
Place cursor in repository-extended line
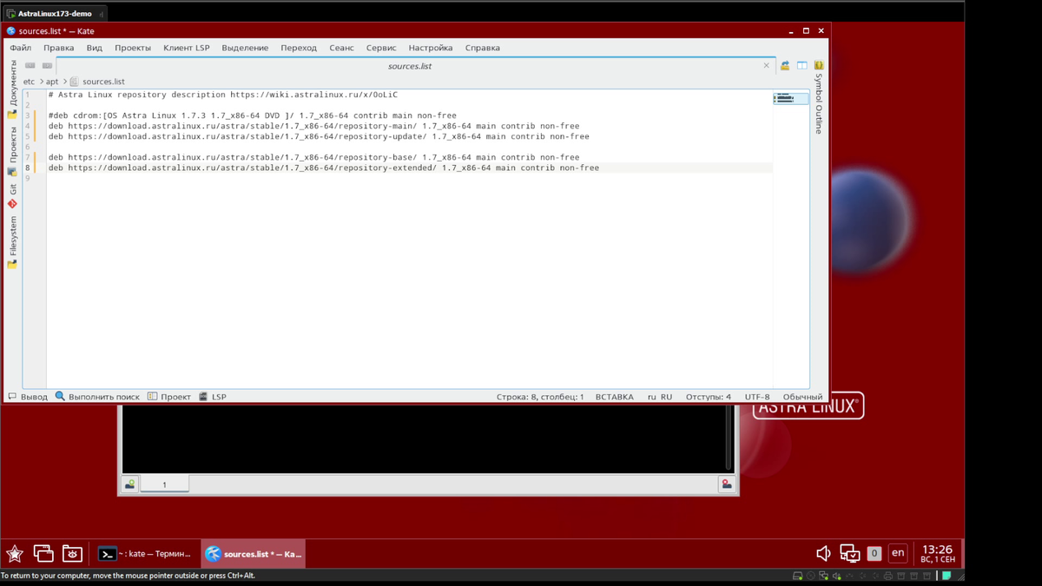click(324, 168)
